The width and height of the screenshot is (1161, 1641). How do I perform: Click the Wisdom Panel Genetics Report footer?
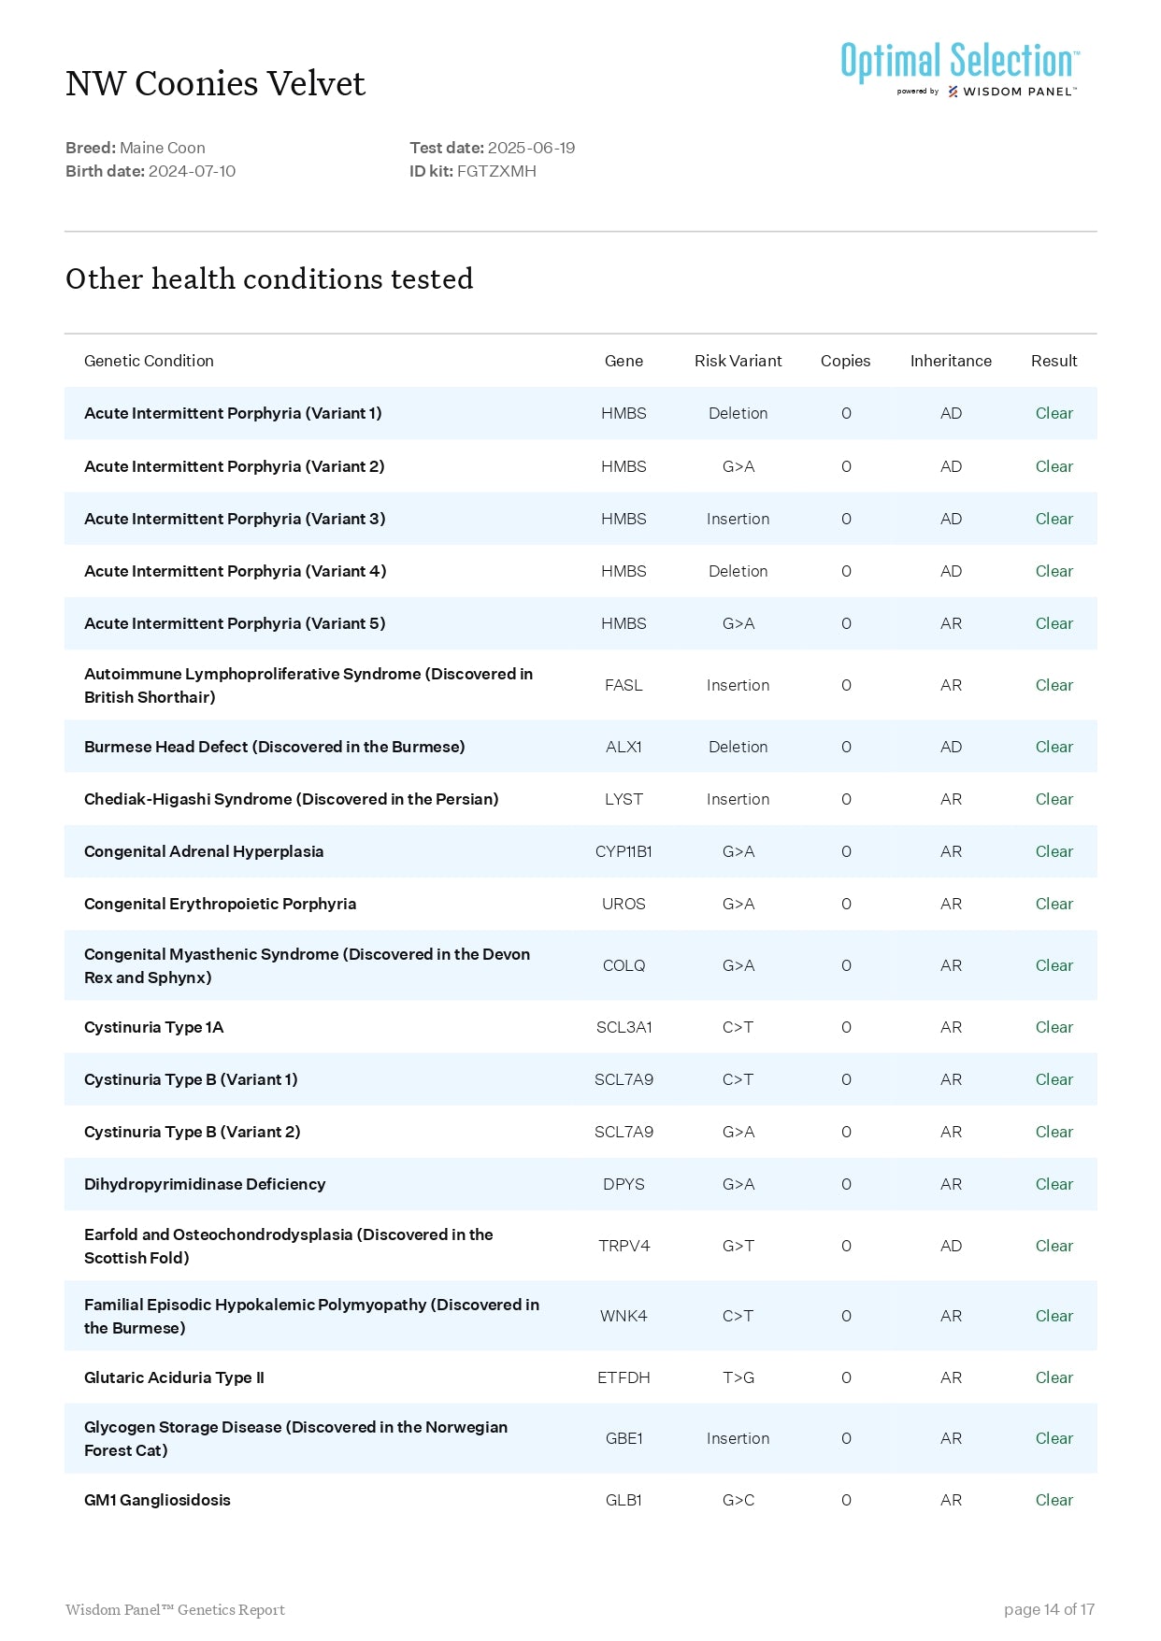point(175,1609)
